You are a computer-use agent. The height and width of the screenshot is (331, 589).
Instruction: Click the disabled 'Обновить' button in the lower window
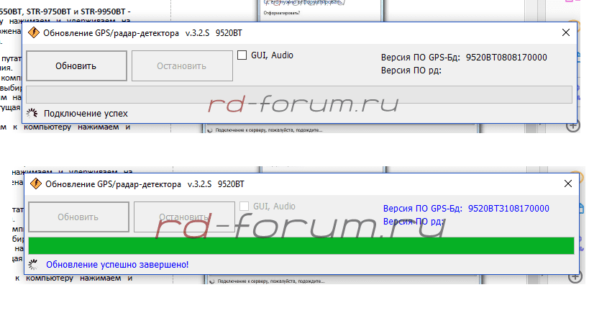(78, 217)
